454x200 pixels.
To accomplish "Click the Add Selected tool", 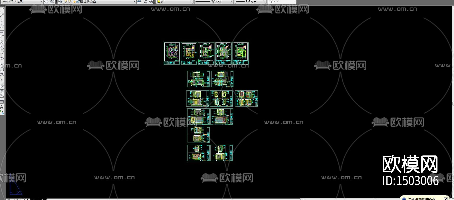I will (2, 112).
